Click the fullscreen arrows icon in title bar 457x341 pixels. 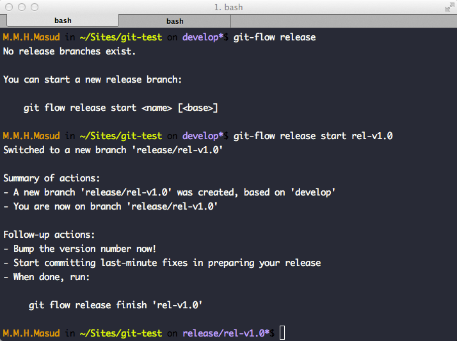click(449, 7)
